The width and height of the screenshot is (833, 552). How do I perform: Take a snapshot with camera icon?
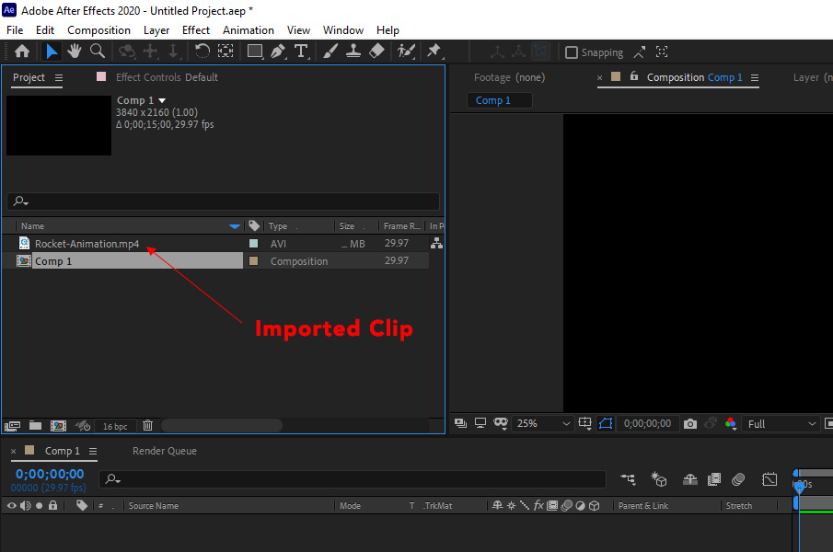[690, 424]
